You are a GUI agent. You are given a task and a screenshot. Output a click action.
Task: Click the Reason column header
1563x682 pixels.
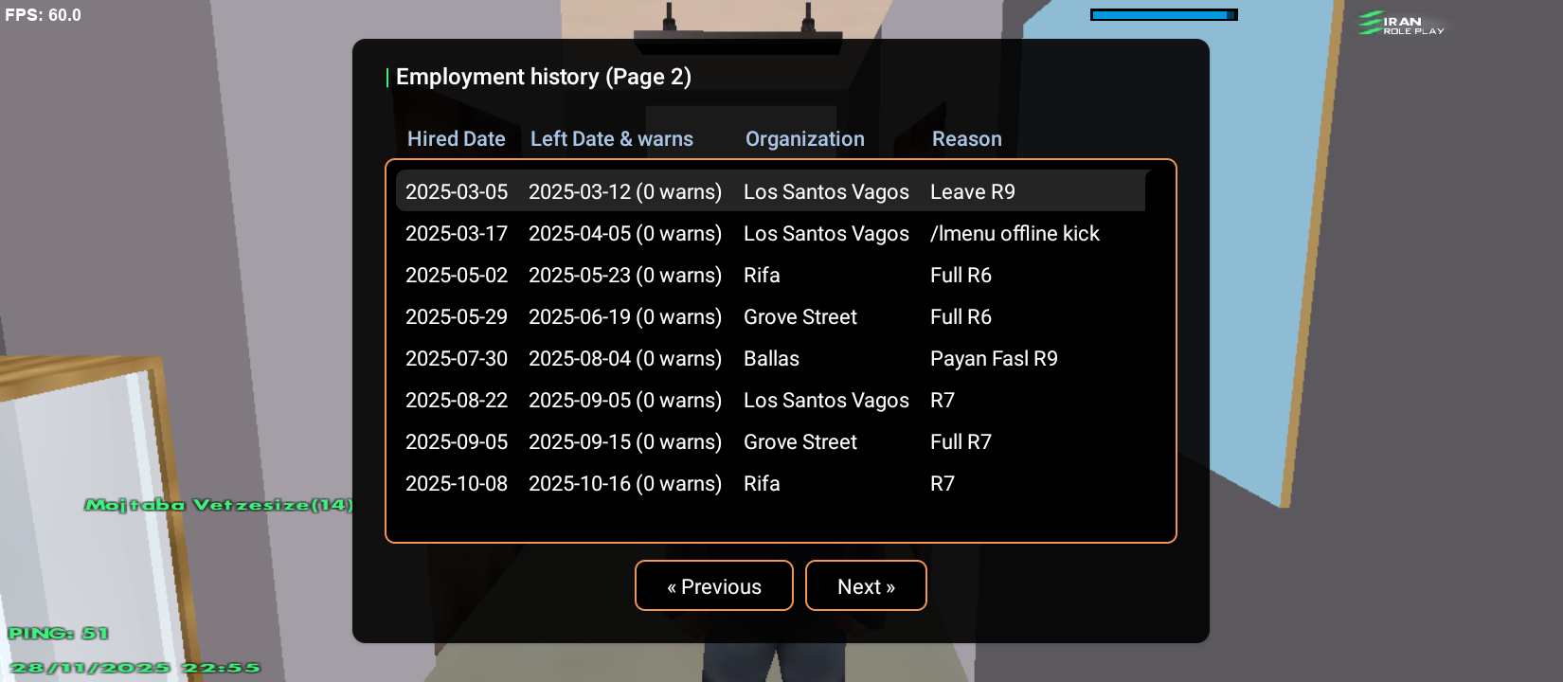(966, 139)
